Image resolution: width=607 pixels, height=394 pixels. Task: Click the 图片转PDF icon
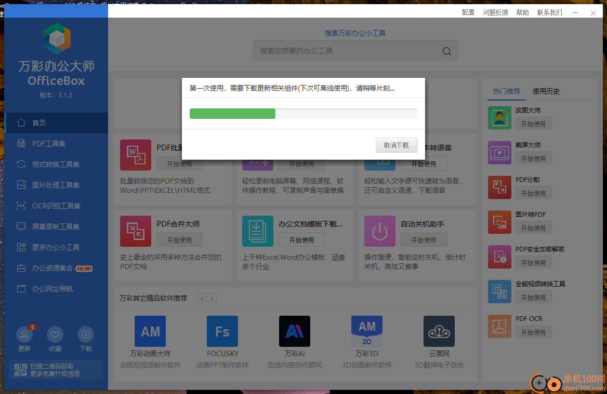tap(499, 222)
